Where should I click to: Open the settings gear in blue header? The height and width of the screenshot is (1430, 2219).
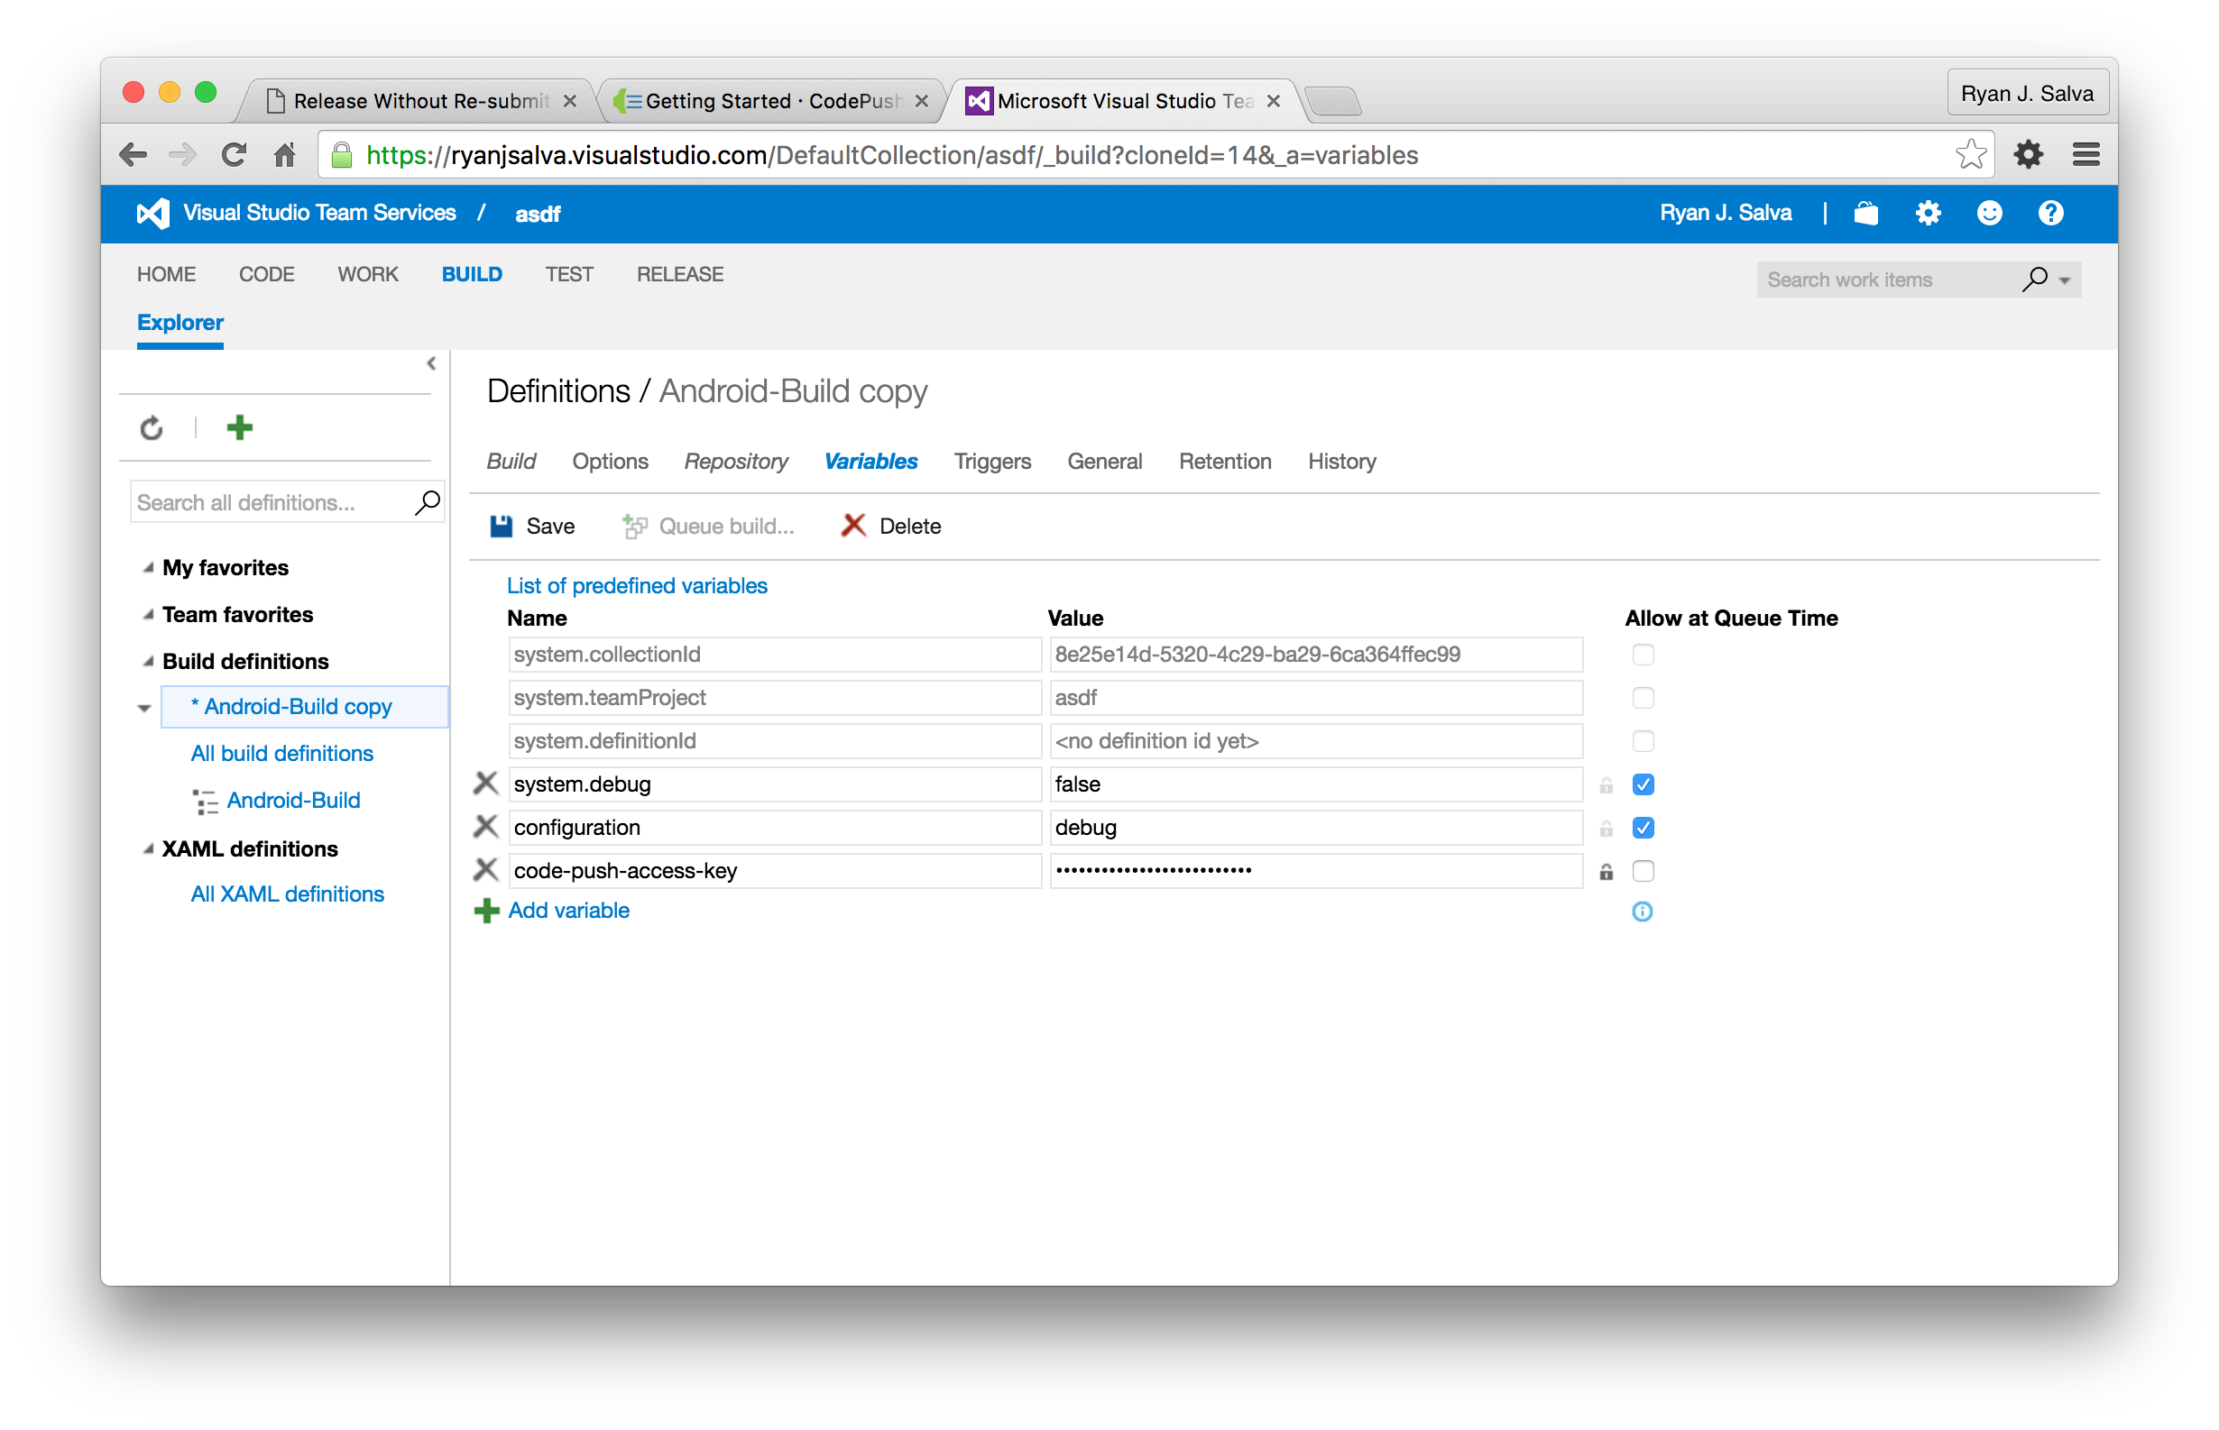coord(1928,214)
